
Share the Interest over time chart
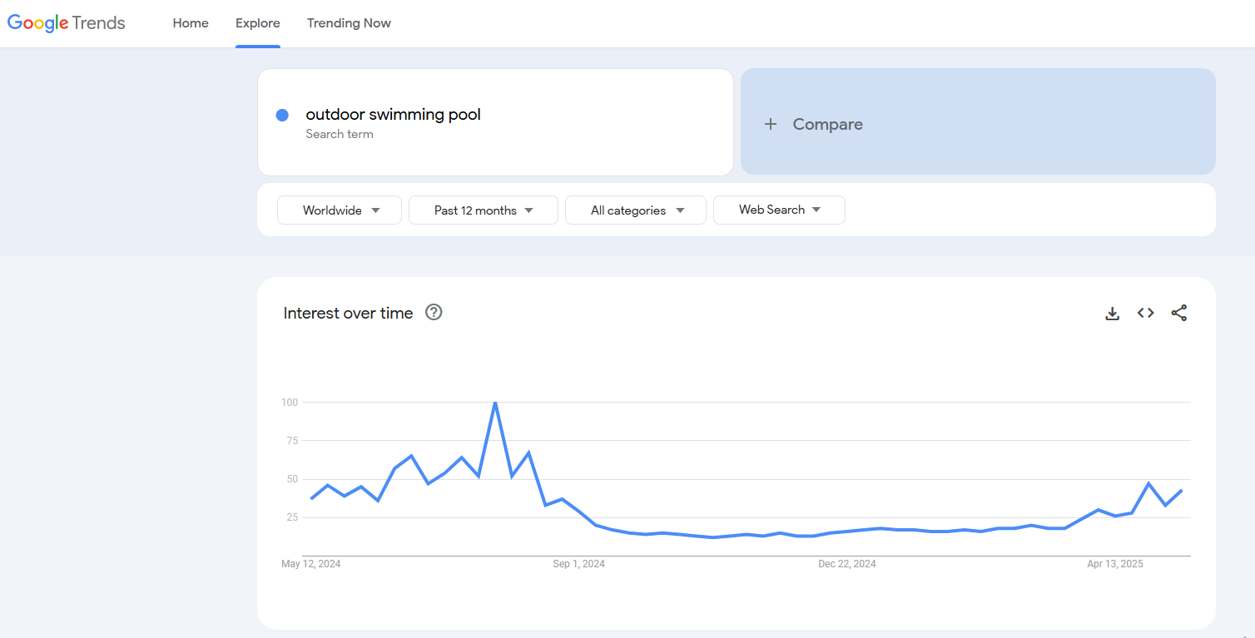pyautogui.click(x=1179, y=314)
